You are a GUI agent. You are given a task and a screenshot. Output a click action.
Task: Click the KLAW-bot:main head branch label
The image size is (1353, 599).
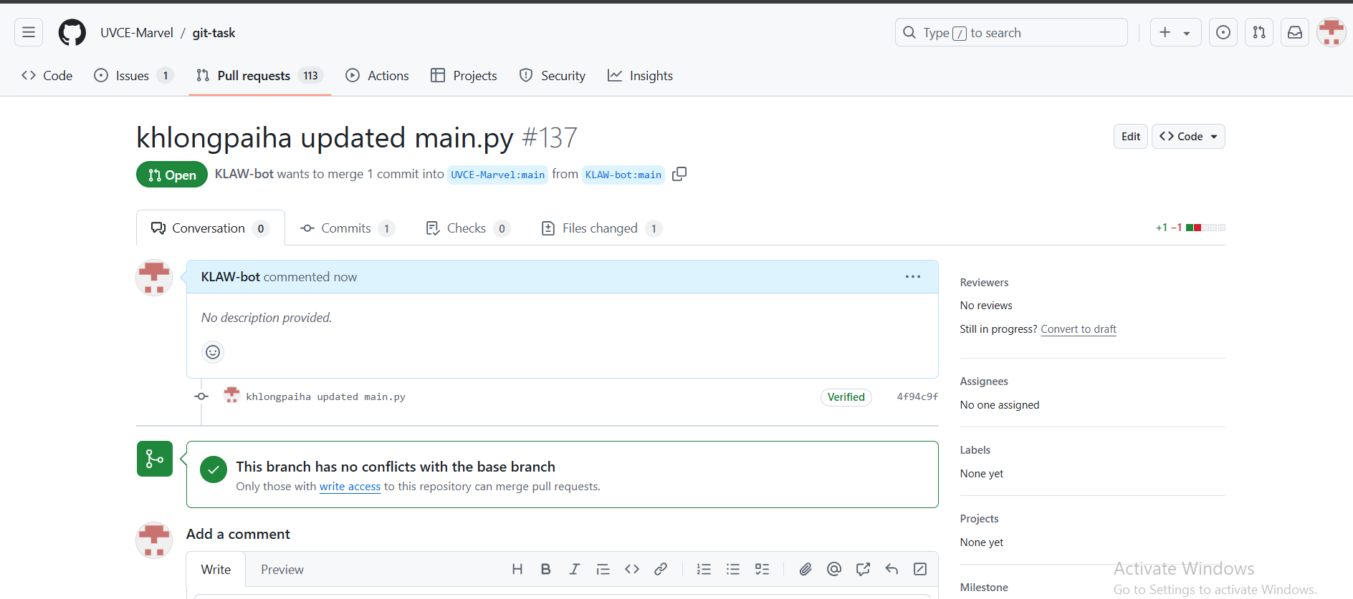[x=623, y=175]
